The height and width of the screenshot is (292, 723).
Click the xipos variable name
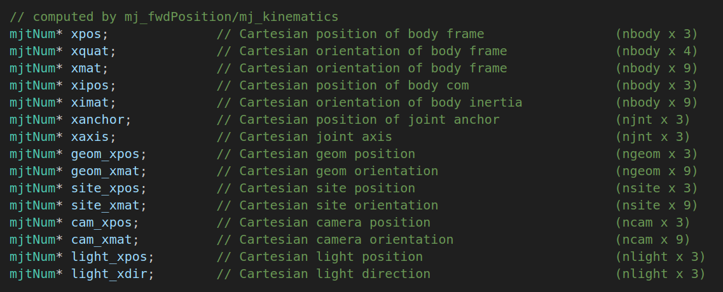click(x=90, y=85)
